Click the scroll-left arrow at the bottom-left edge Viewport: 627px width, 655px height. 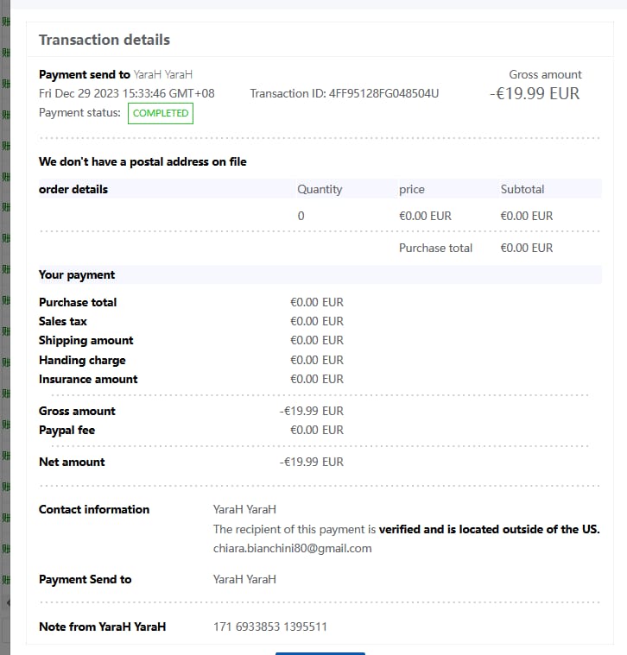pyautogui.click(x=8, y=602)
